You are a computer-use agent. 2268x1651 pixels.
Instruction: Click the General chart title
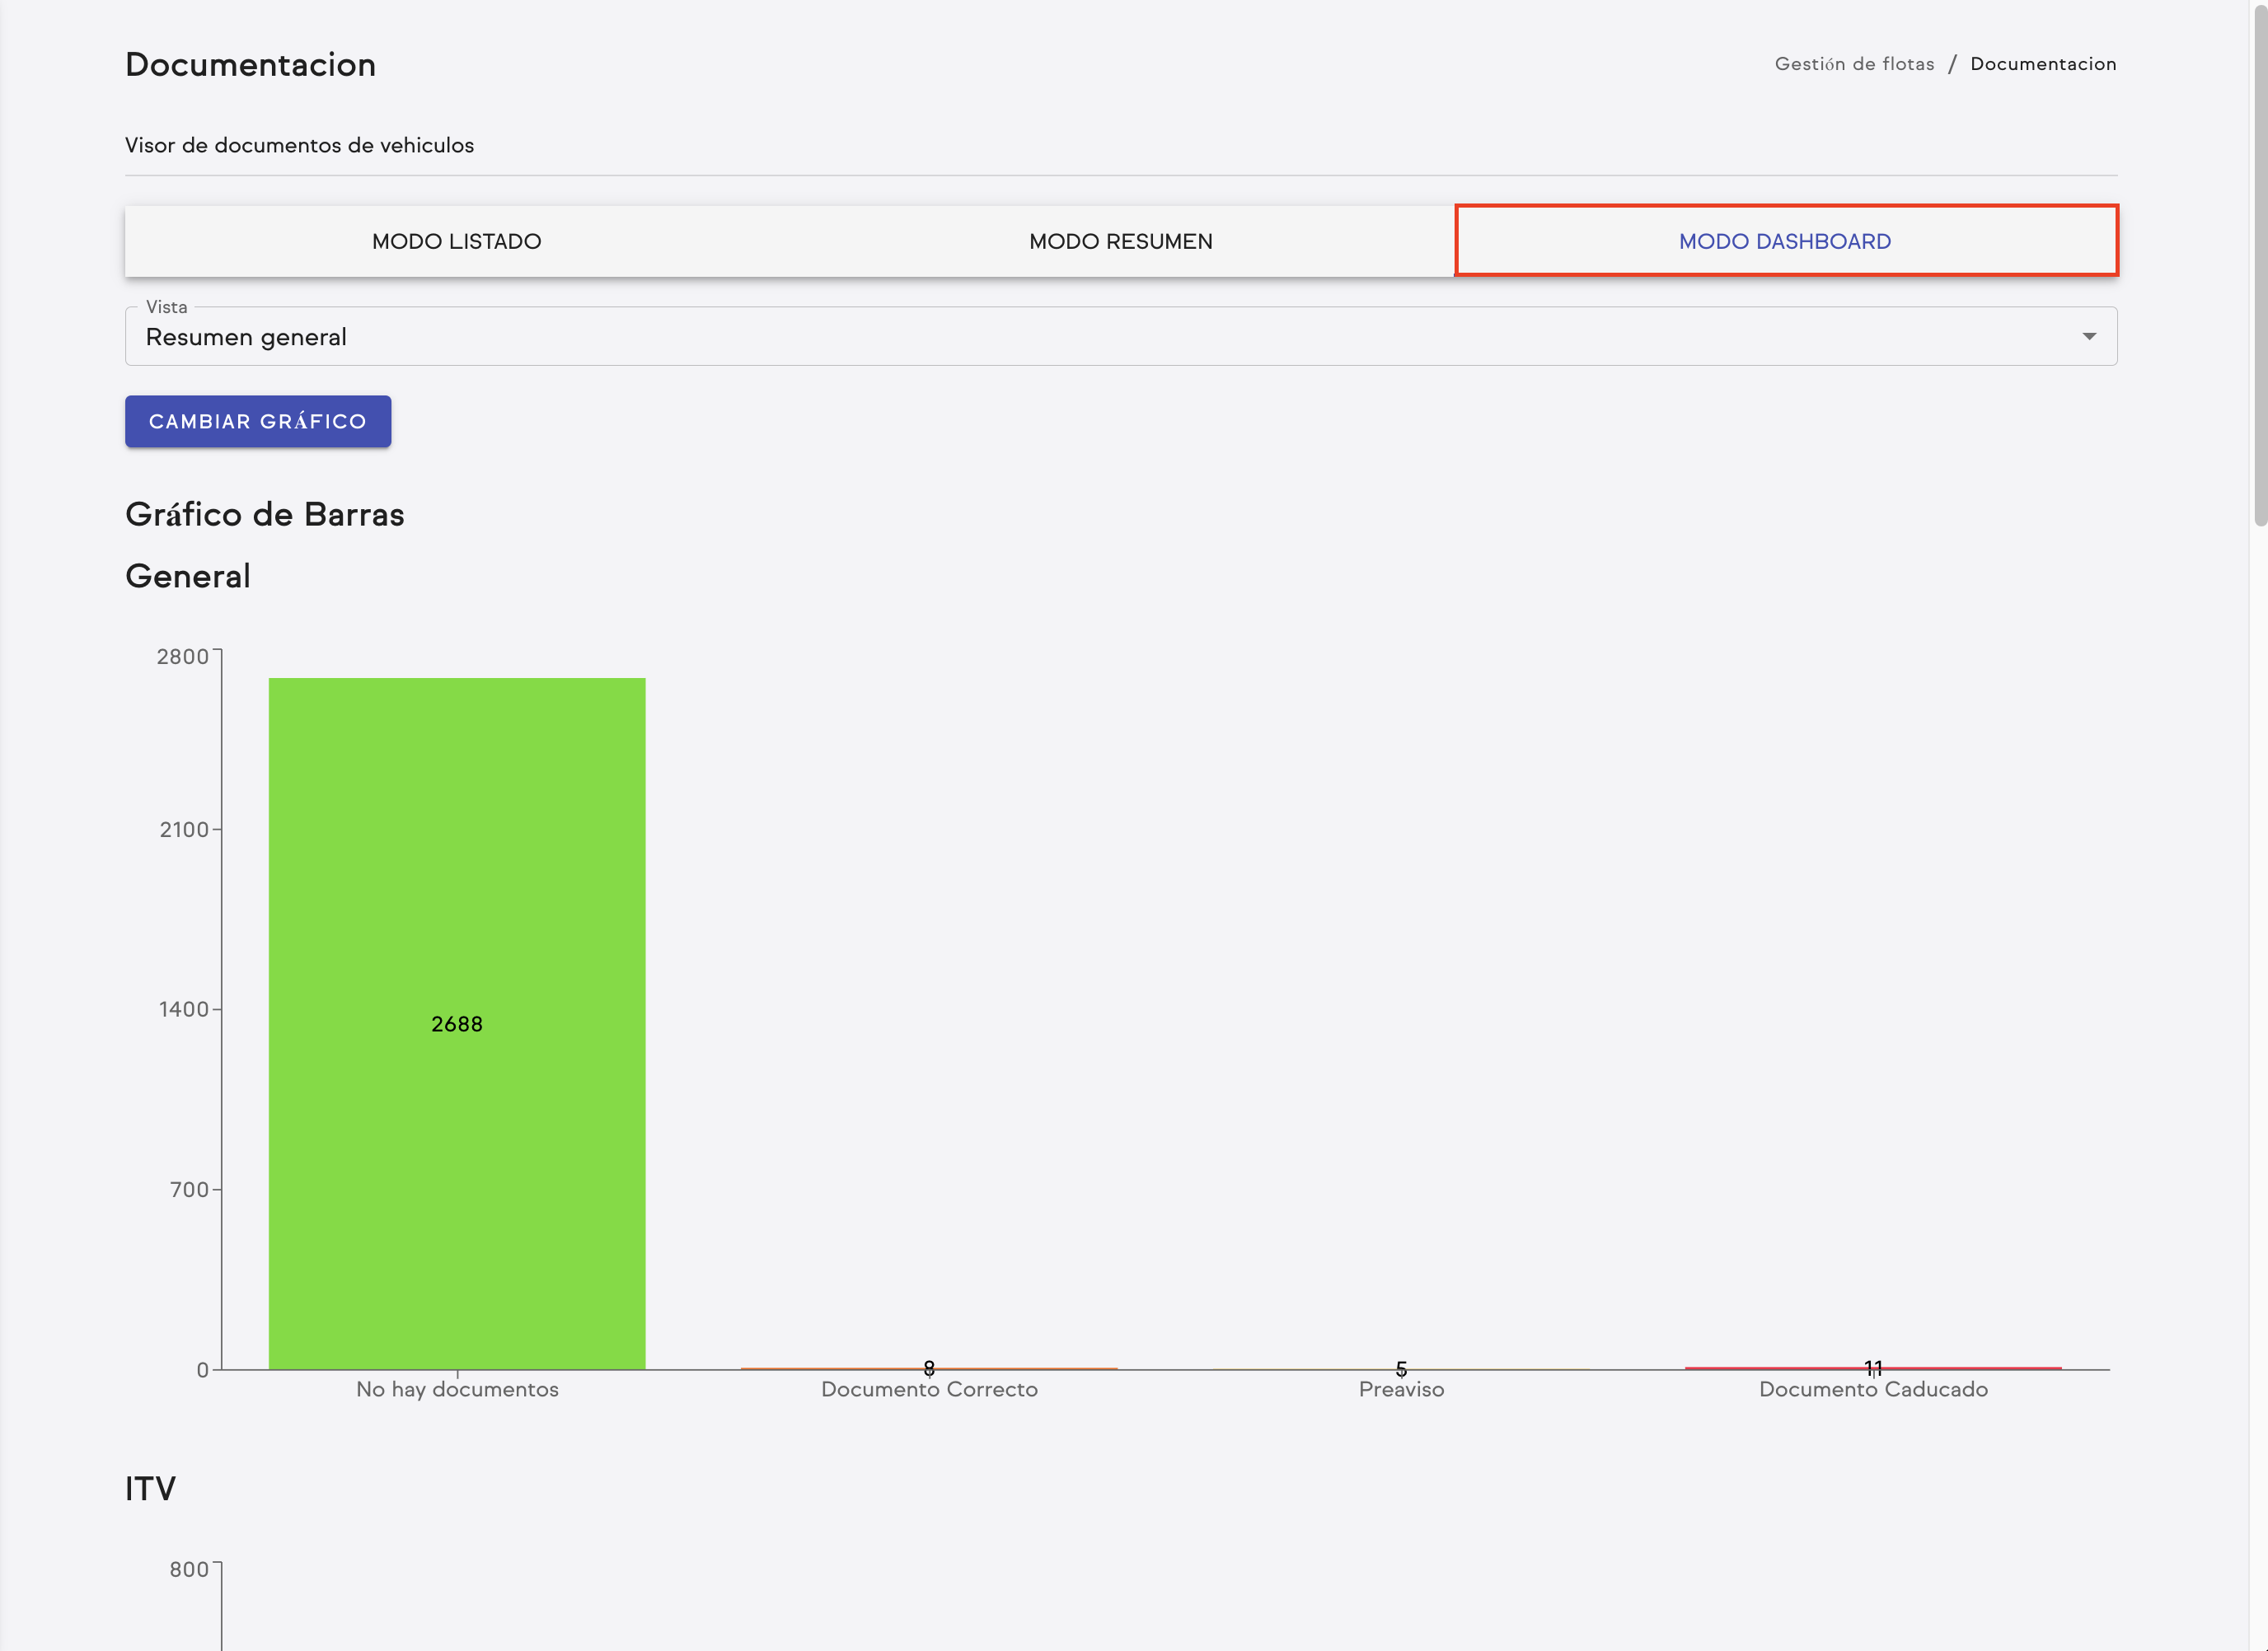click(x=188, y=576)
